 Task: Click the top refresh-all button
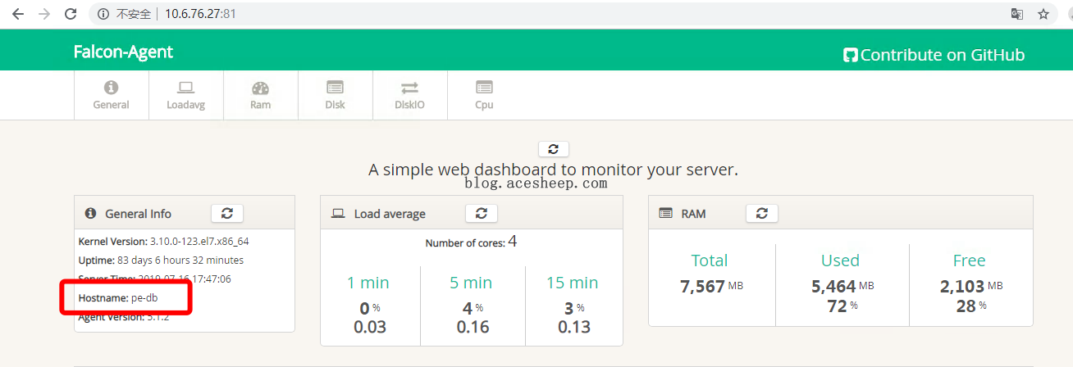click(553, 149)
